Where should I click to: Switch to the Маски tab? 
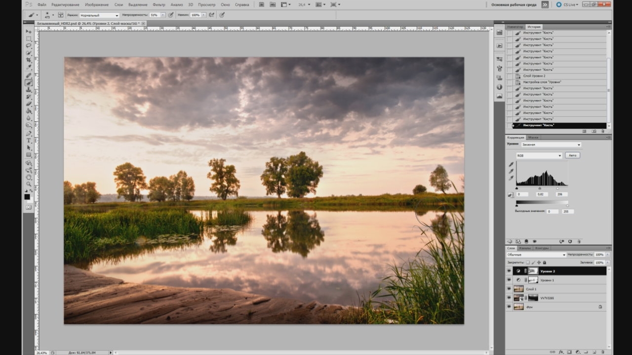click(x=533, y=138)
